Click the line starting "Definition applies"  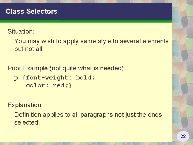(x=88, y=115)
